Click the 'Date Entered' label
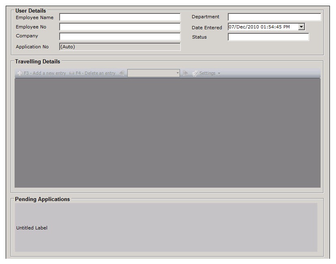 pos(207,28)
